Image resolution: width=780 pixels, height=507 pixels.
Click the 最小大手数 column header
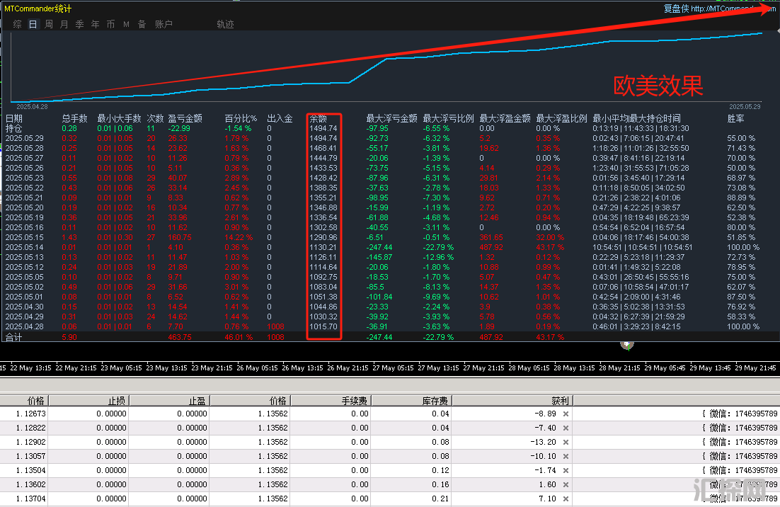120,118
